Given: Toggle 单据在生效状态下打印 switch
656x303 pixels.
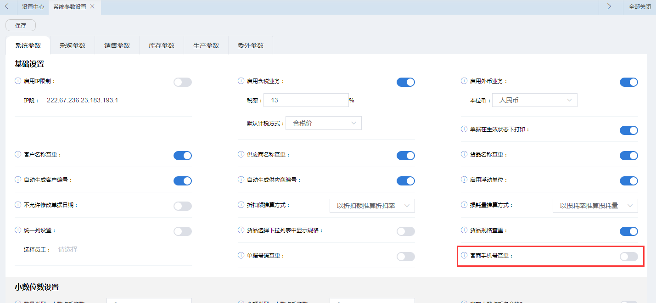Looking at the screenshot, I should 629,130.
